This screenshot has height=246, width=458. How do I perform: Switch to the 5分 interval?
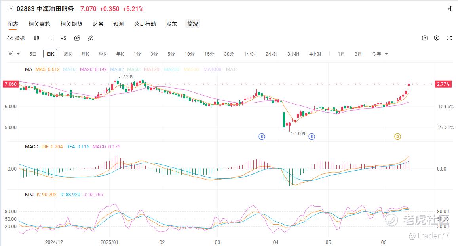tap(171, 54)
